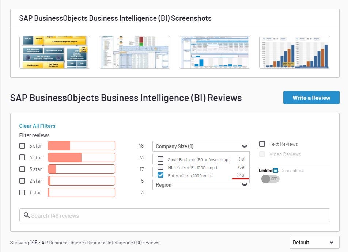Click the (59) Mid-Market review count

[x=242, y=167]
